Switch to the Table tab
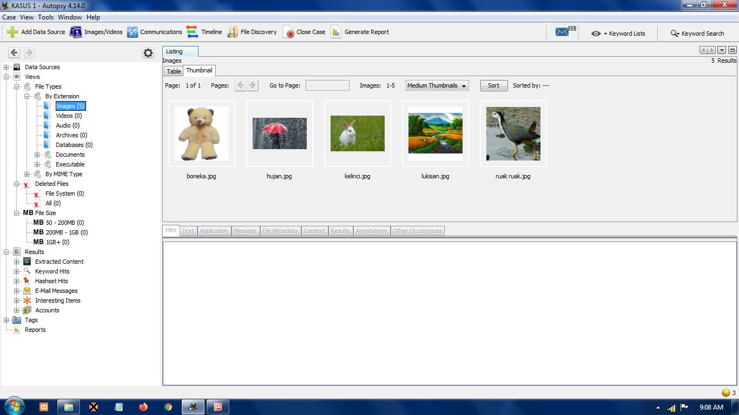 [174, 71]
